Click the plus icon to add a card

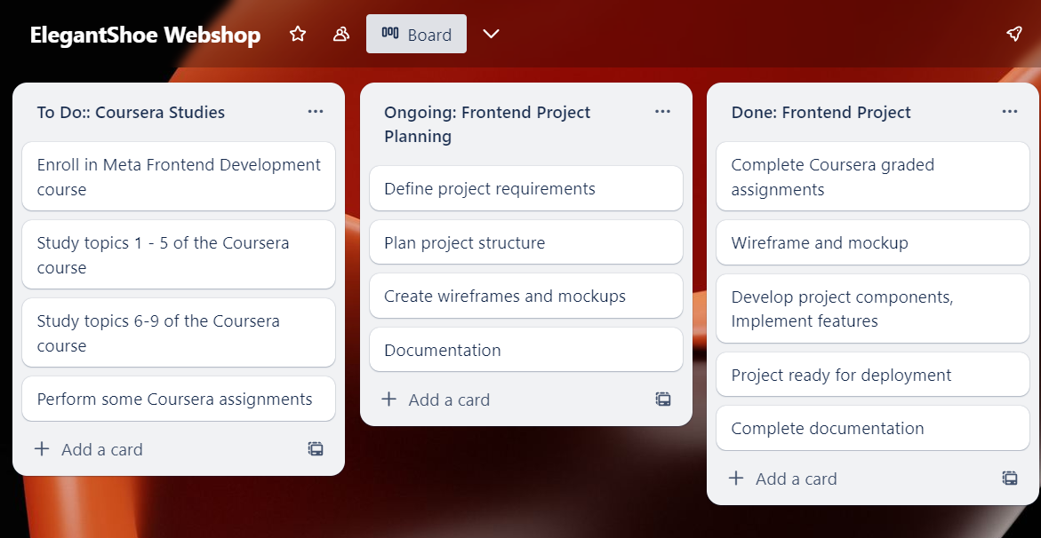42,449
